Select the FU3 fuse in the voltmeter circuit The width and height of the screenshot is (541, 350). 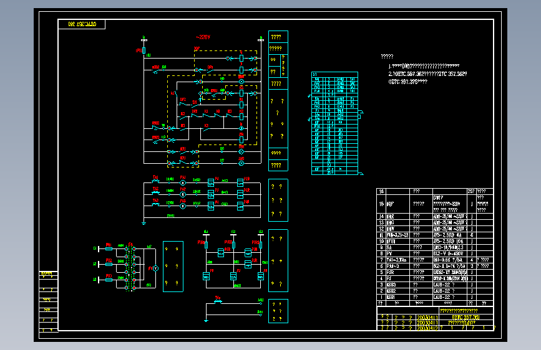[109, 280]
